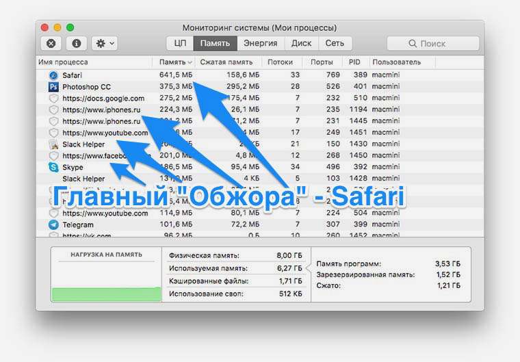Click the green zoom window button
The height and width of the screenshot is (362, 520).
(70, 27)
